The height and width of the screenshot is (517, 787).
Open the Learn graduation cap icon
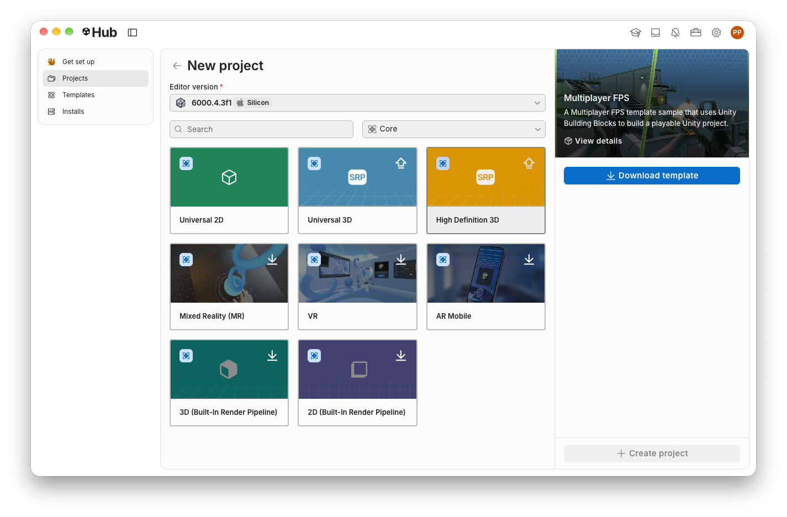636,33
